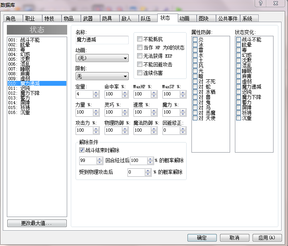This screenshot has height=246, width=288.
Task: Click the 更改最大值 button
Action: point(37,223)
